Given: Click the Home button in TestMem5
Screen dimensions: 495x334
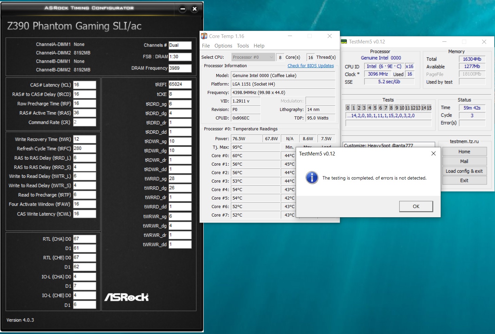Looking at the screenshot, I should point(464,152).
